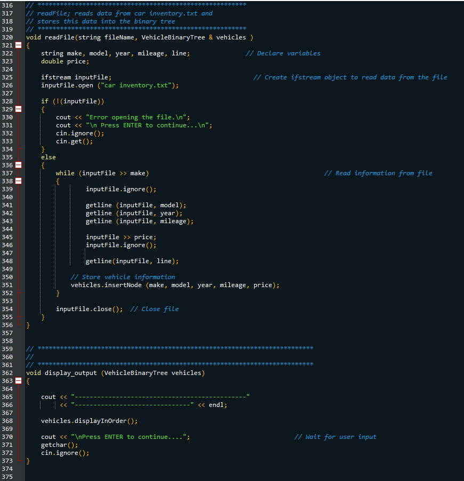
Task: Click the "inputFile >> price;" statement
Action: [121, 237]
